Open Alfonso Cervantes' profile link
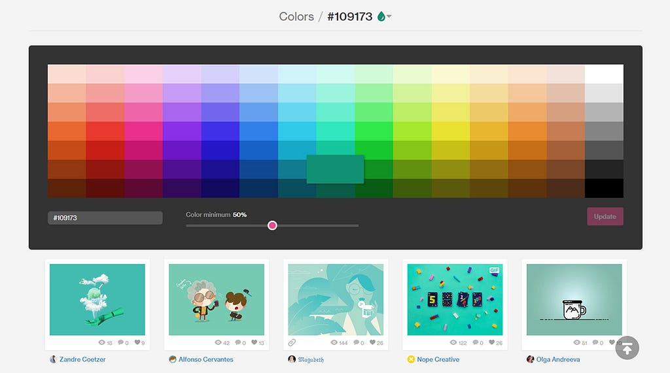Screen dimensions: 670x373 [x=206, y=359]
